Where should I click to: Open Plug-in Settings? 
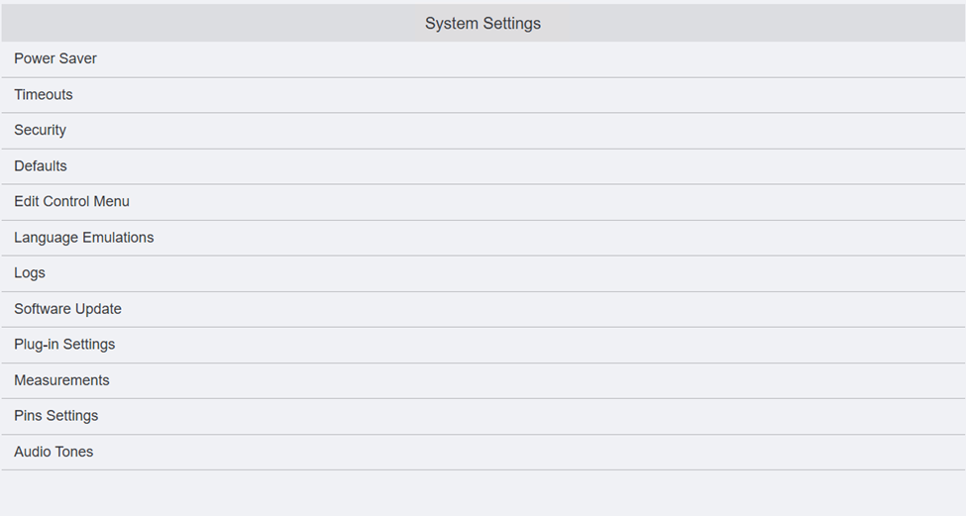(x=64, y=345)
